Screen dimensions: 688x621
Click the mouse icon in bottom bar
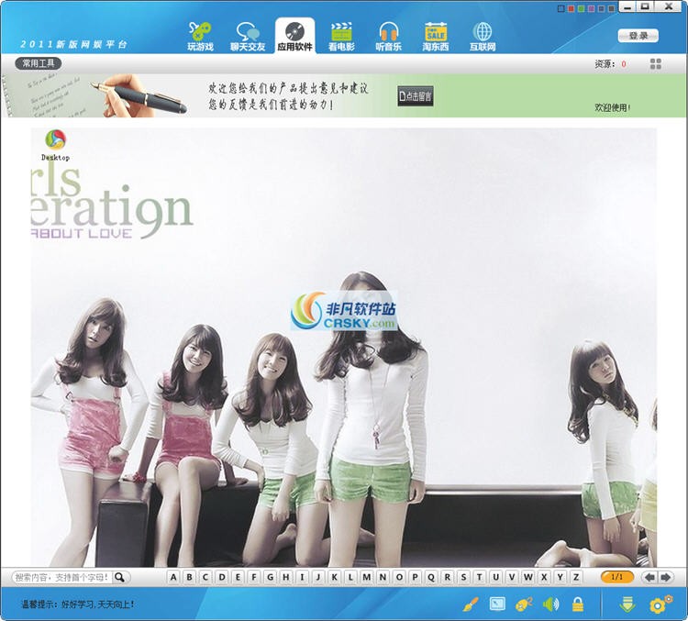pos(524,604)
